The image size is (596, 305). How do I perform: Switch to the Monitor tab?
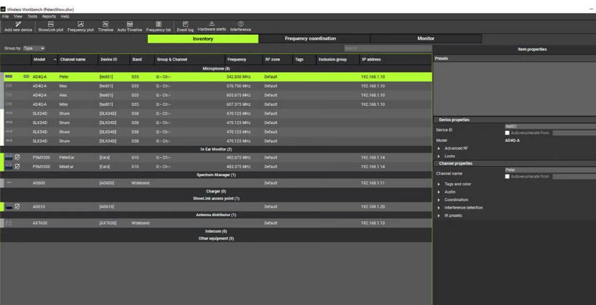pos(426,39)
